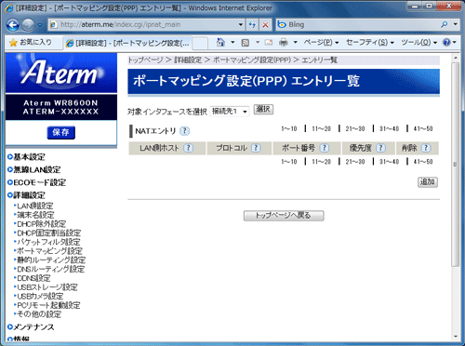The width and height of the screenshot is (465, 346).
Task: Expand the address bar history dropdown
Action: coord(241,25)
